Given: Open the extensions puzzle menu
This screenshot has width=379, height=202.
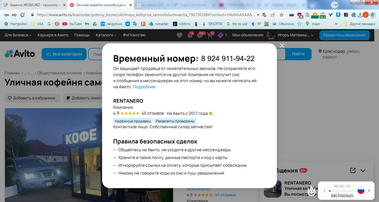Looking at the screenshot, I should 353,15.
